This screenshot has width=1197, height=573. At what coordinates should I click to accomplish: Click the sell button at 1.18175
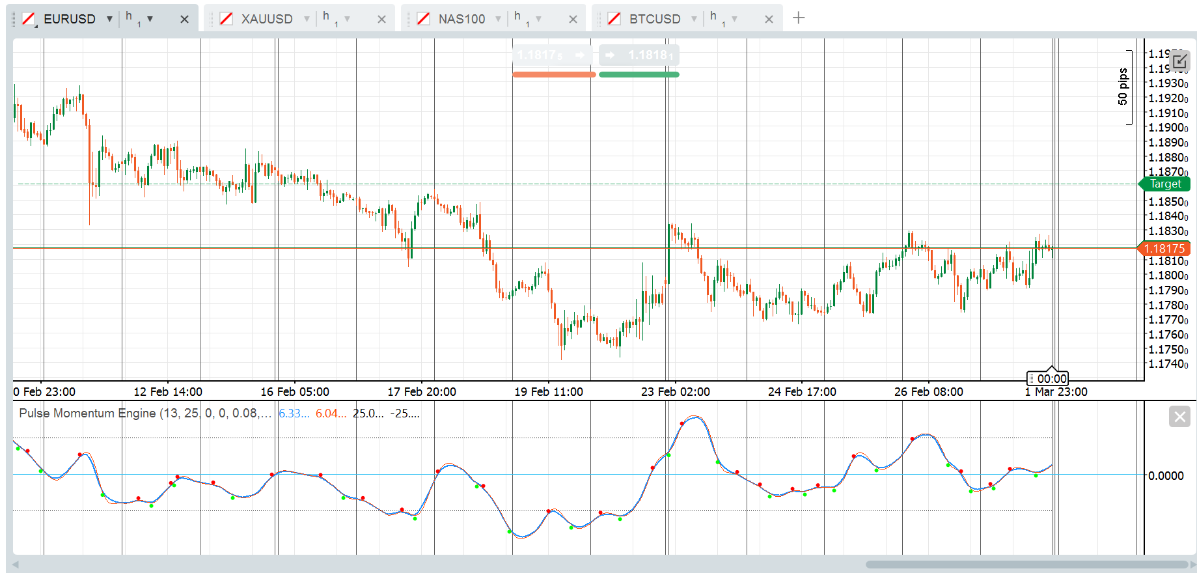coord(553,55)
